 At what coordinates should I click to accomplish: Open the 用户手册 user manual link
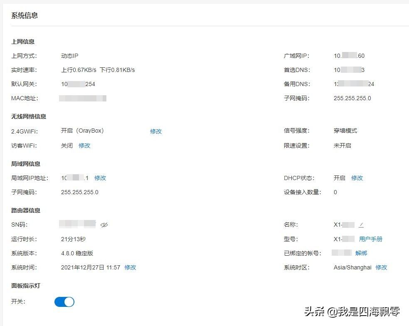[x=371, y=239]
